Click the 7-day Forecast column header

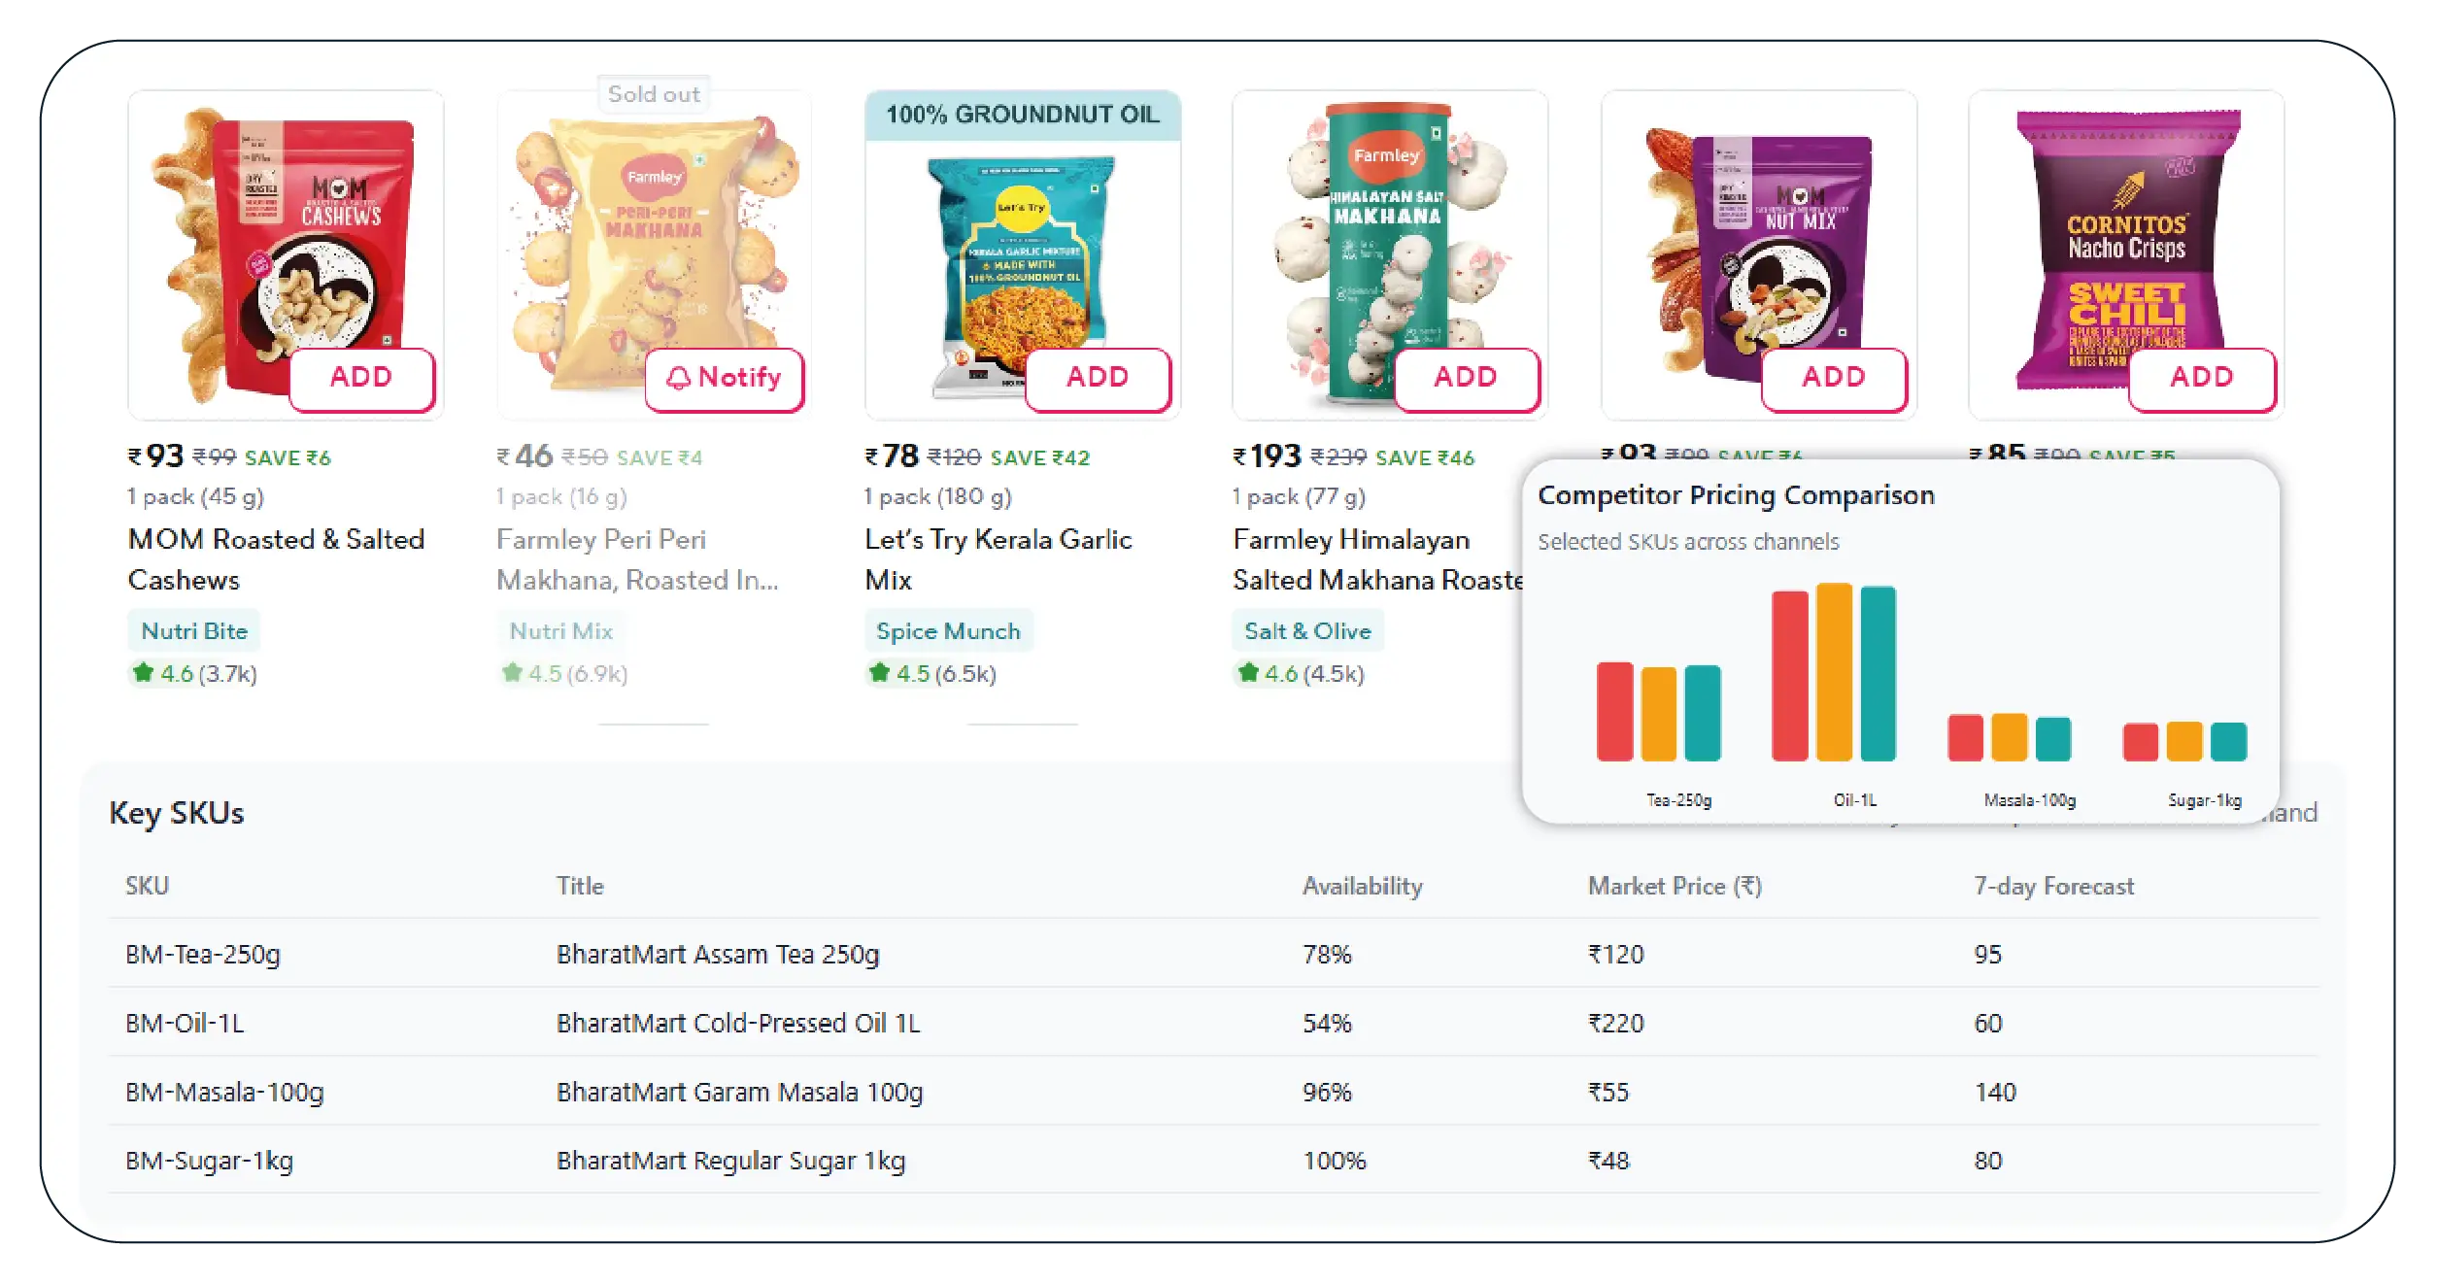coord(2053,886)
